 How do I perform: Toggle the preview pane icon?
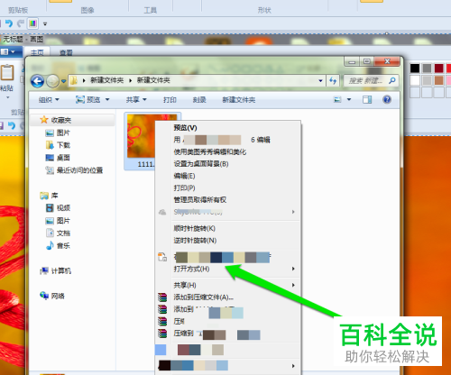pos(367,99)
